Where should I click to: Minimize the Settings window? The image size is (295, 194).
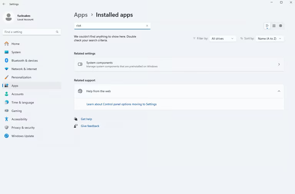click(x=272, y=2)
